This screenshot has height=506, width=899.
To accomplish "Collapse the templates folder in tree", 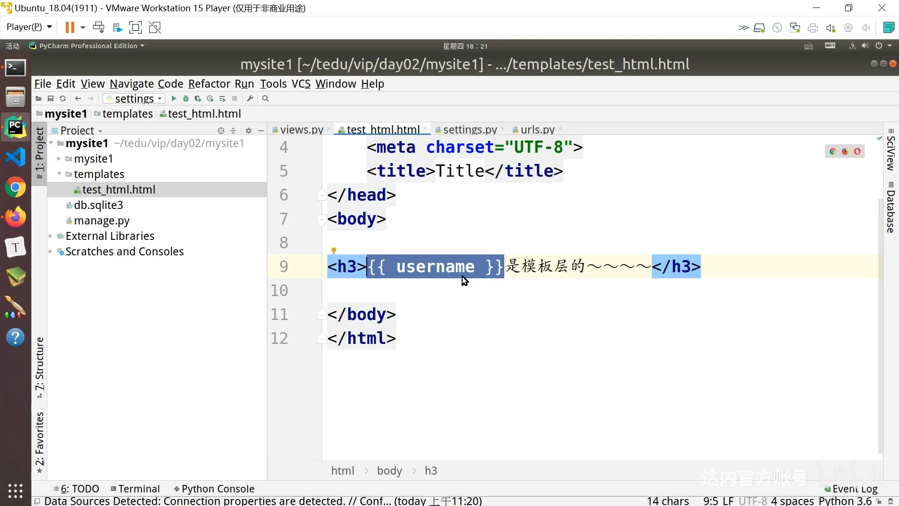I will click(x=59, y=174).
